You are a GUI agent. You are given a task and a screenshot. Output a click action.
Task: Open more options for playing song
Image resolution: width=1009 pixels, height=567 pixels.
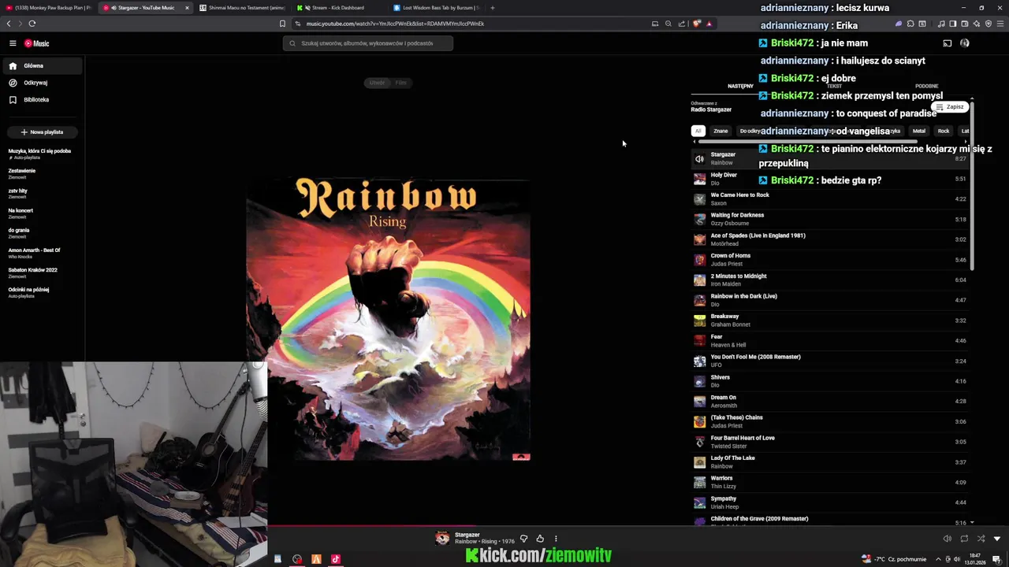point(556,539)
